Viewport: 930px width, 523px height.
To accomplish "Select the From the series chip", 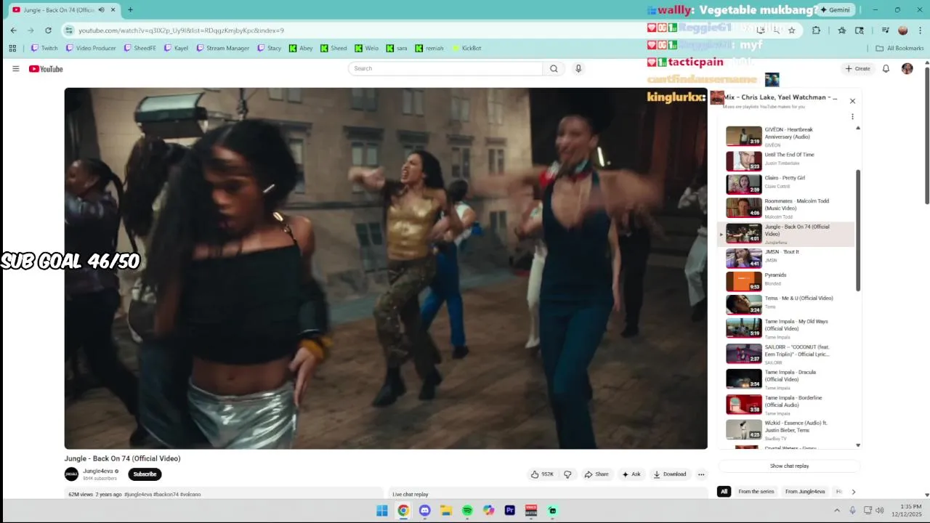I will pos(756,492).
